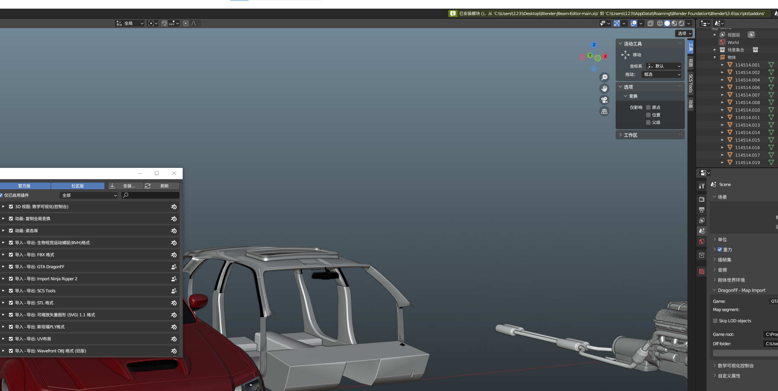Screen dimensions: 778x391
Task: Toggle snapping magnet icon
Action: click(164, 23)
